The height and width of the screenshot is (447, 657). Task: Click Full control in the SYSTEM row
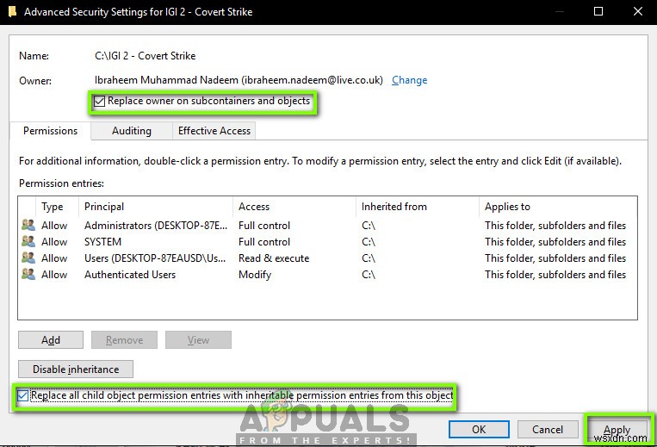pyautogui.click(x=264, y=242)
